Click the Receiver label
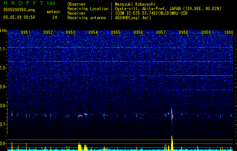The width and height of the screenshot is (237, 151). [x=76, y=13]
